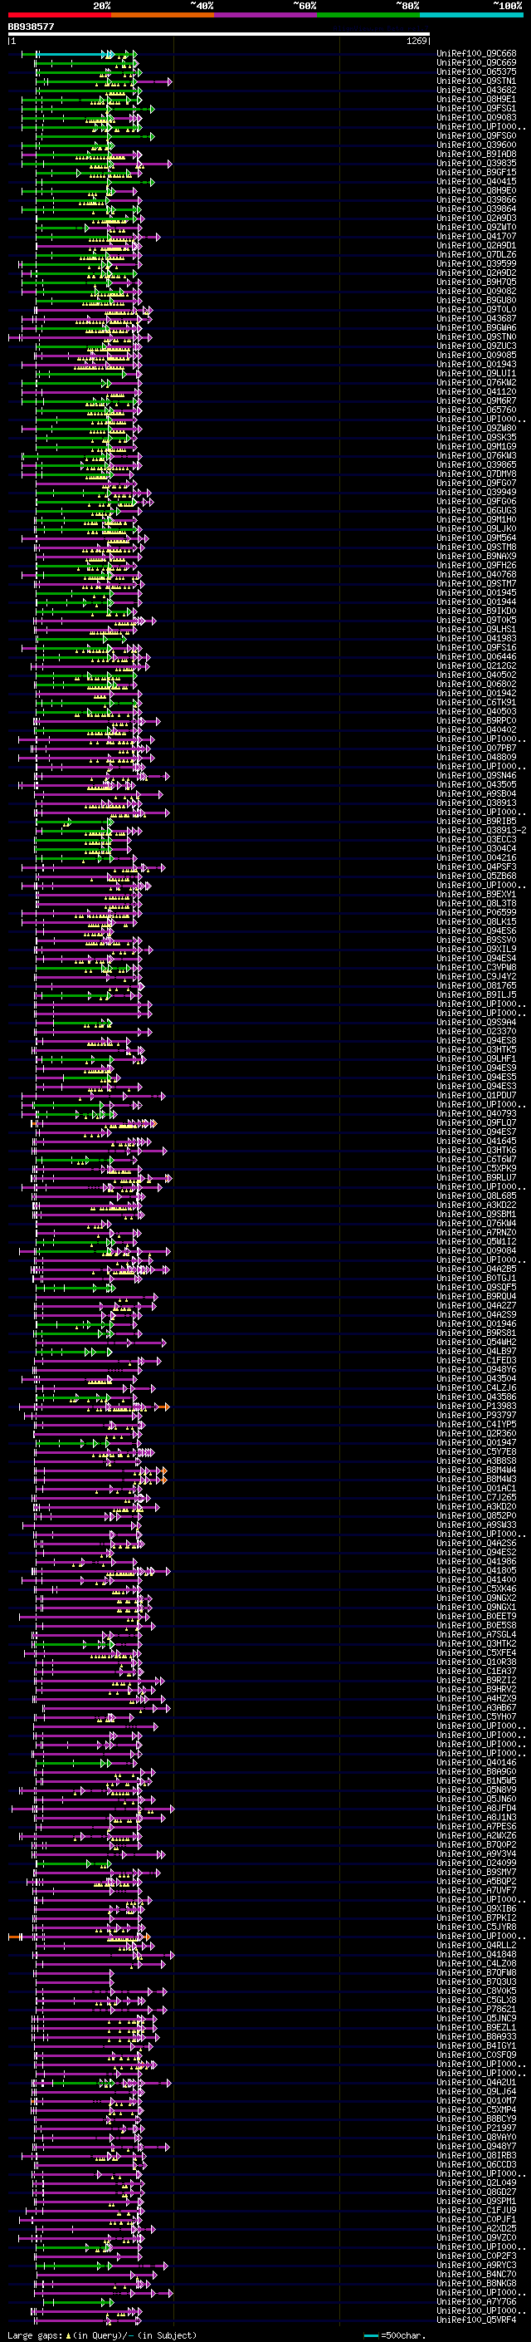Select the hit UniRef100_Q3HTK6

click(x=476, y=1150)
